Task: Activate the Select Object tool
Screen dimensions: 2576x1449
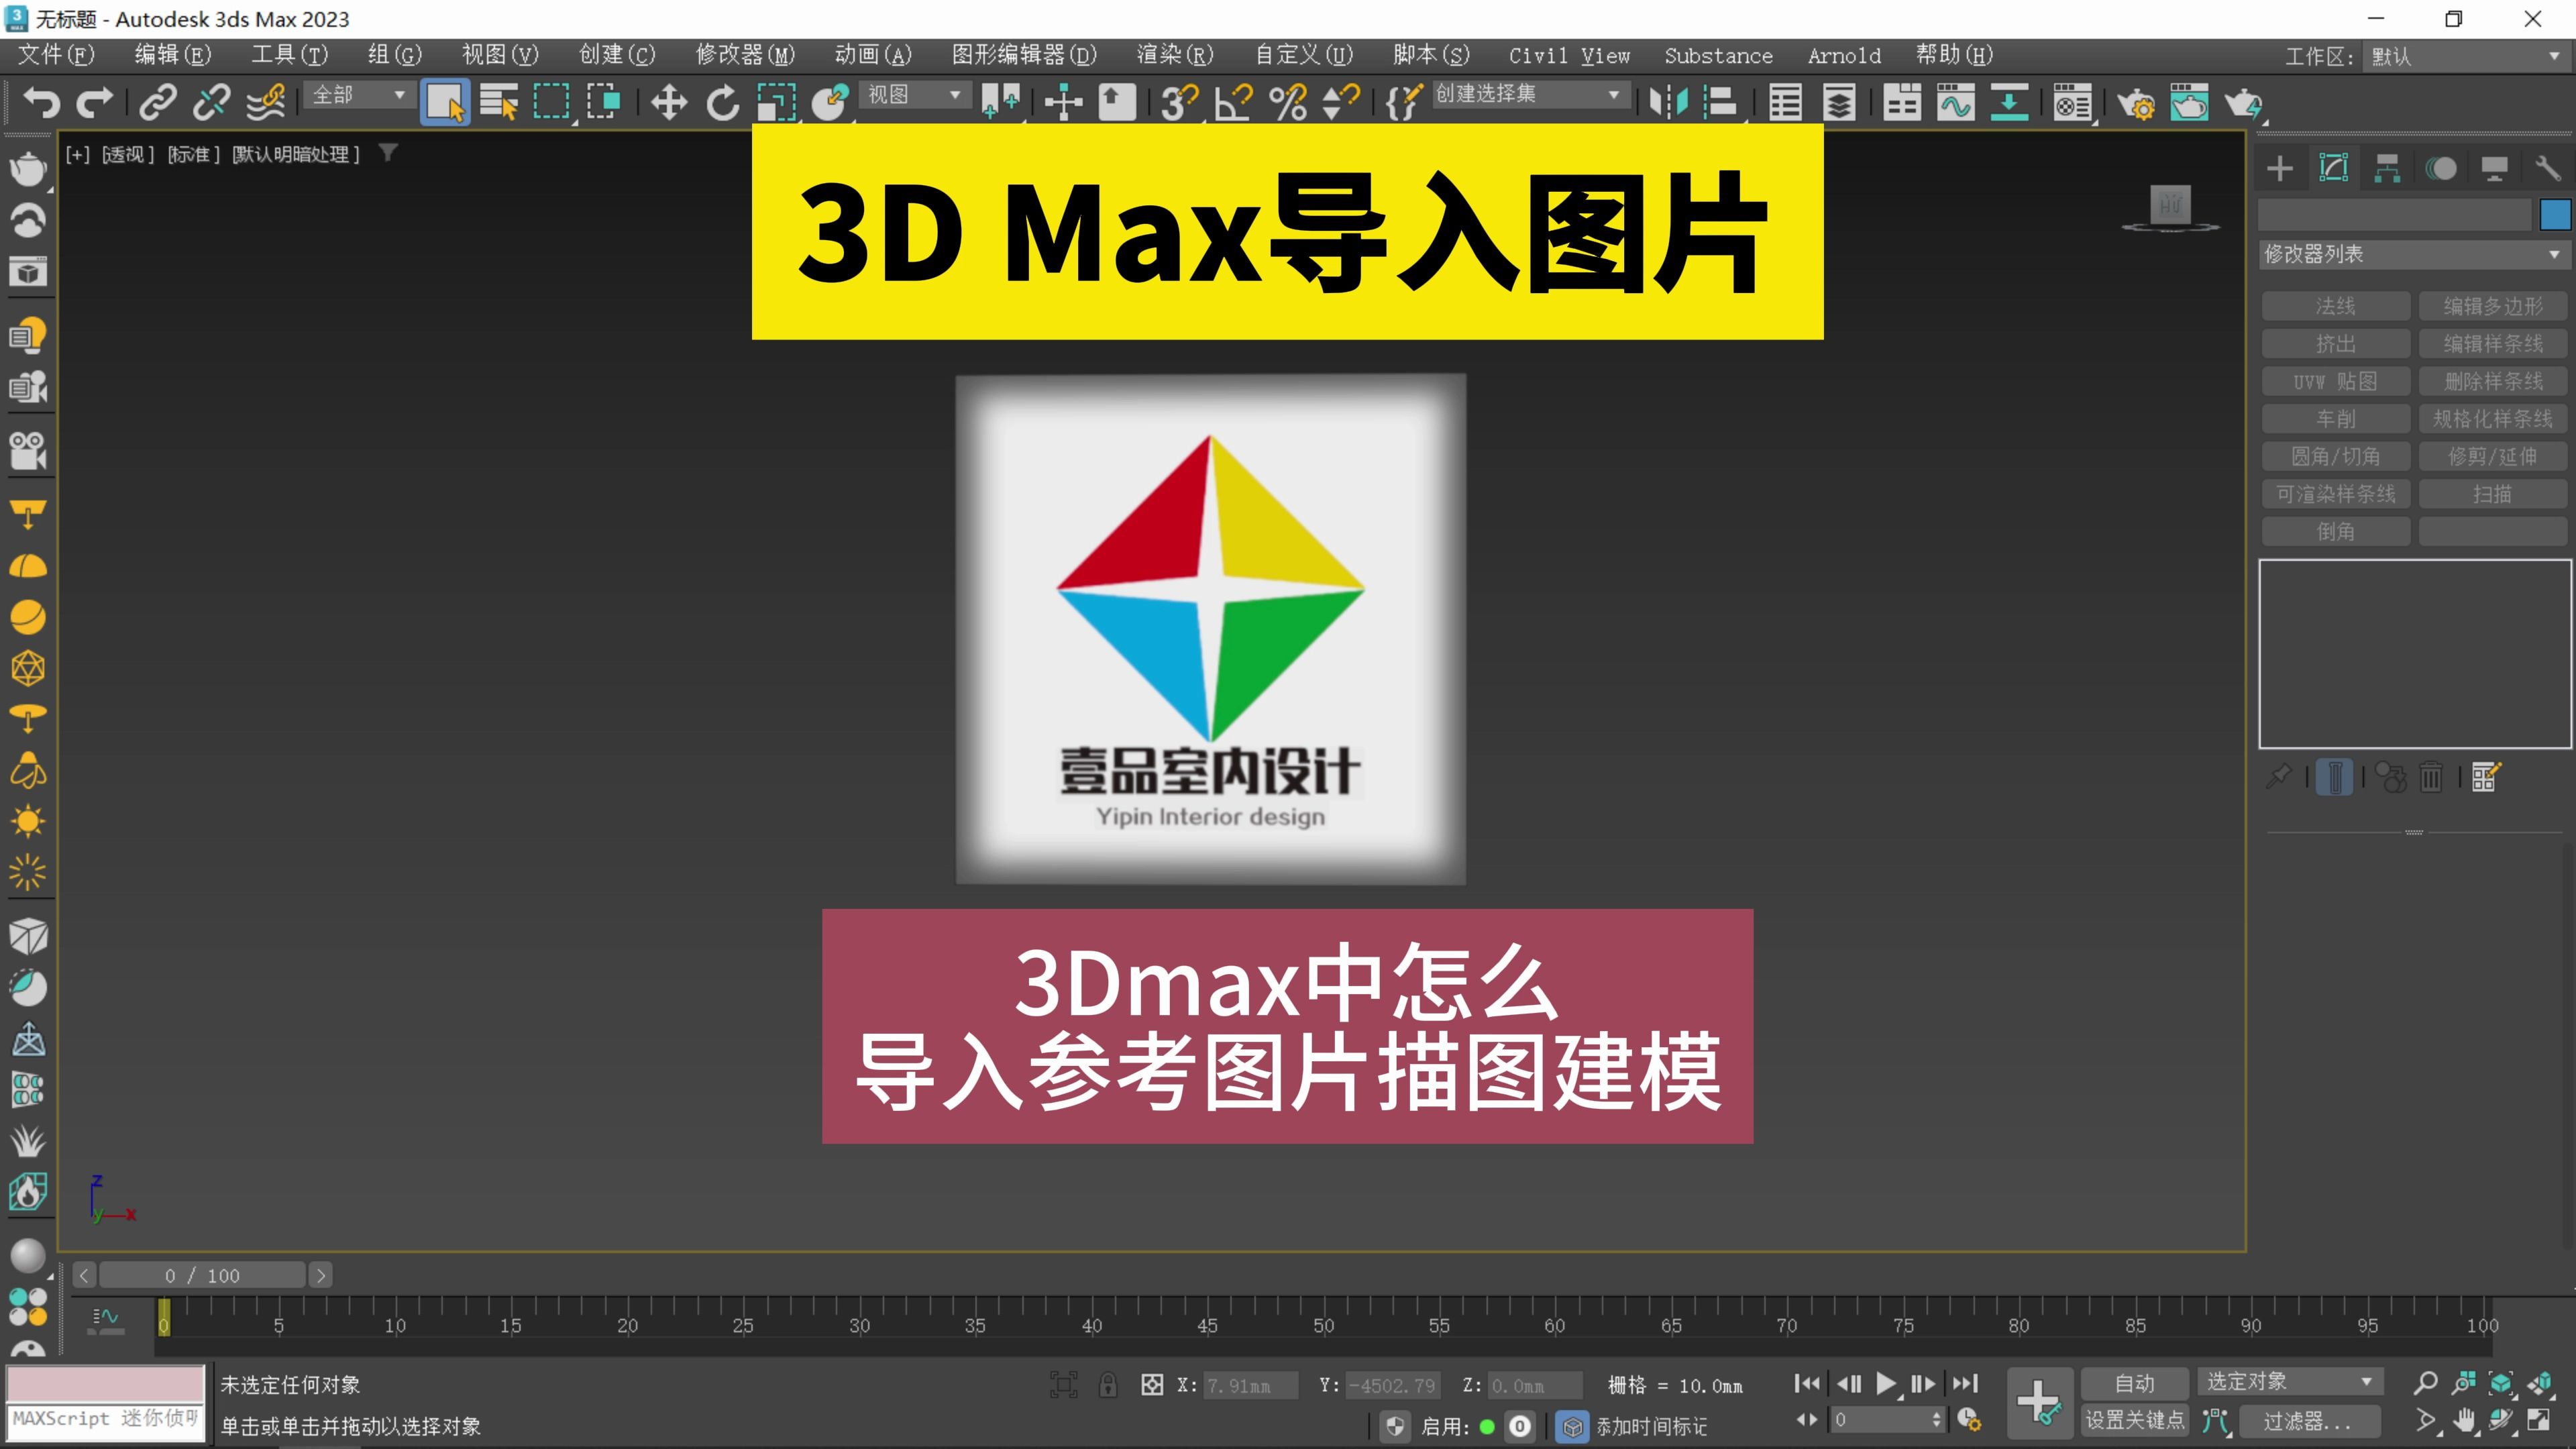Action: [x=445, y=102]
